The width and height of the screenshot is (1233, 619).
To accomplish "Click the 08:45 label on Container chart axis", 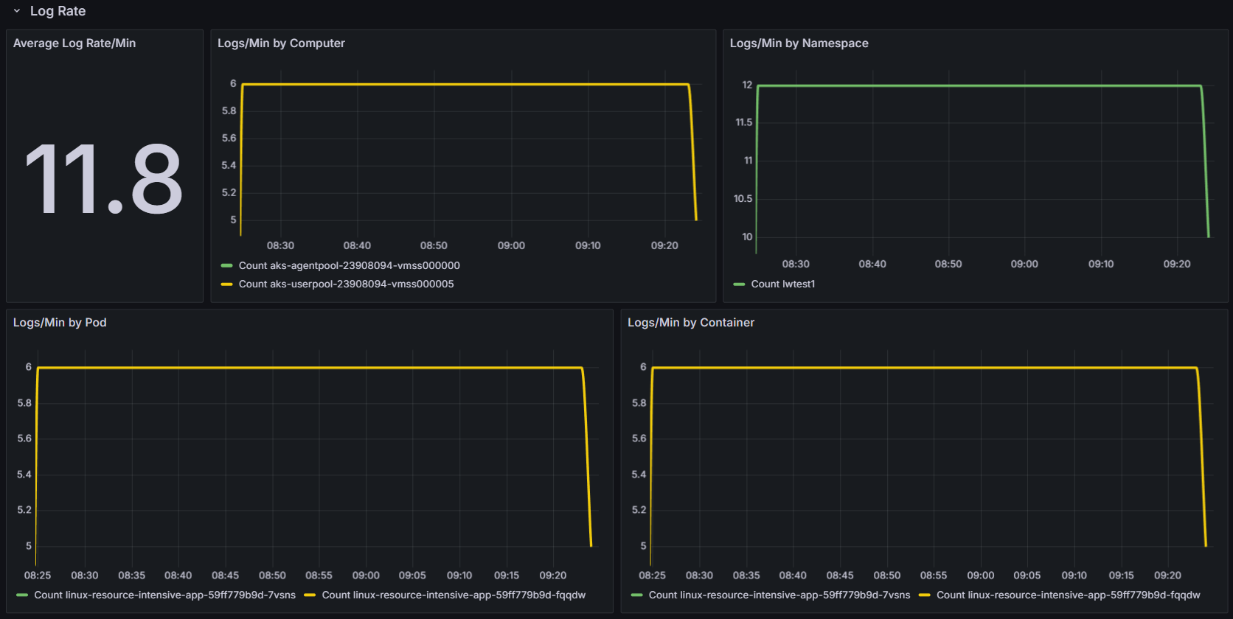I will tap(840, 575).
